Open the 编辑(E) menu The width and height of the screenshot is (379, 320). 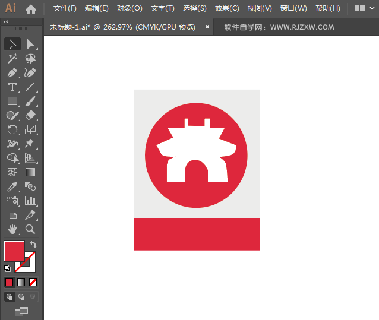[x=97, y=8]
